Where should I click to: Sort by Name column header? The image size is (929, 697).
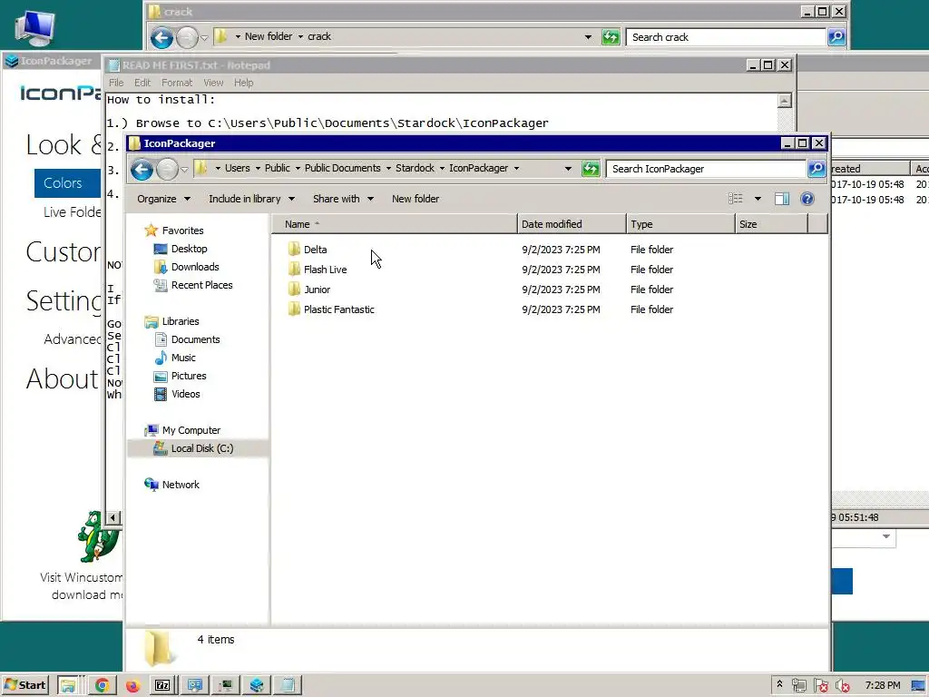(x=395, y=224)
